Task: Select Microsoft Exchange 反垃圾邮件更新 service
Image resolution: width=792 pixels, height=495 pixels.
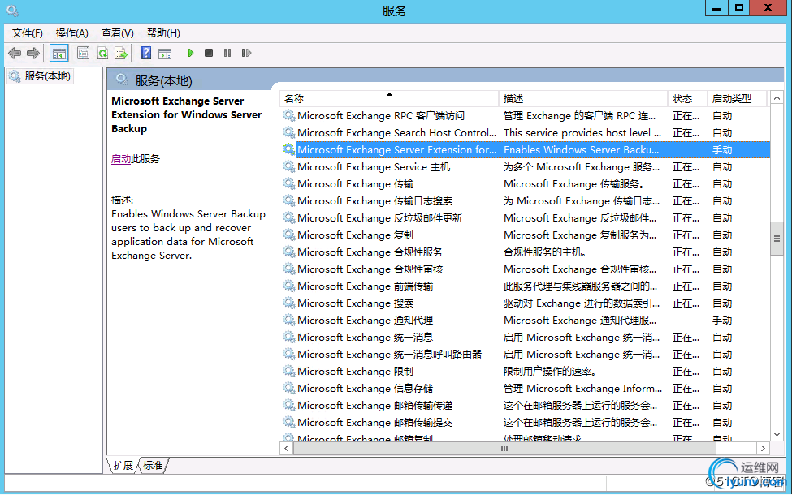Action: [525, 218]
